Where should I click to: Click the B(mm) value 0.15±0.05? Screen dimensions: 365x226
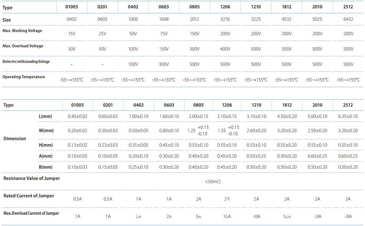click(108, 167)
